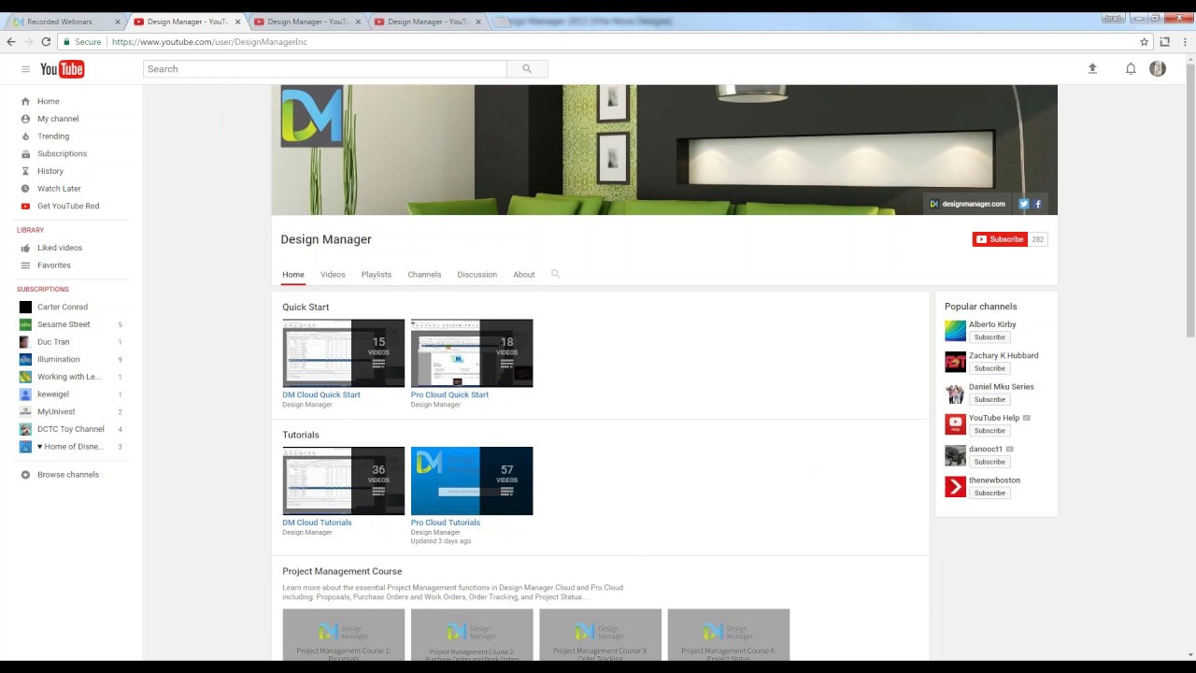Open the DM Cloud Tutorials link

tap(317, 523)
